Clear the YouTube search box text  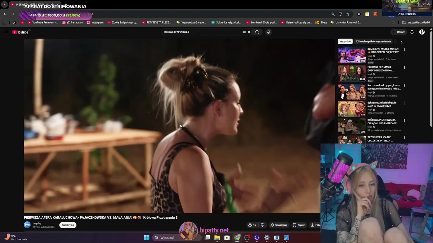249,32
